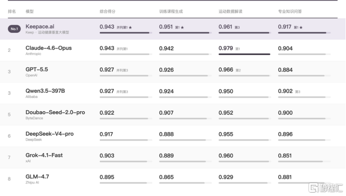Sort by the 训练课程生成 column header
346x196 pixels.
tap(171, 11)
